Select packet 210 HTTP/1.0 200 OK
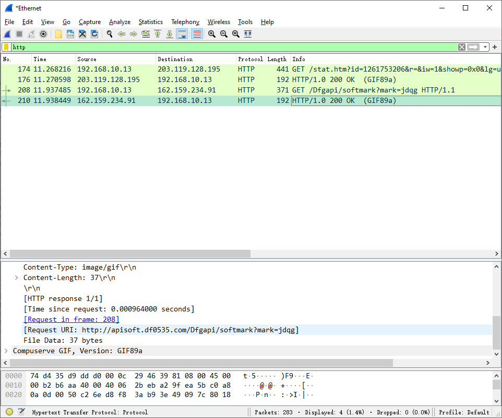This screenshot has width=502, height=418. (x=251, y=101)
